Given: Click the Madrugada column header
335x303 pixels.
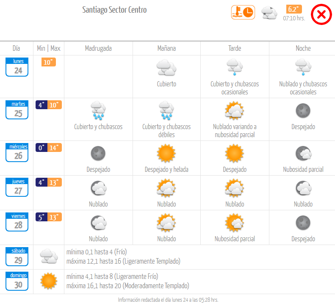Looking at the screenshot, I should (98, 48).
